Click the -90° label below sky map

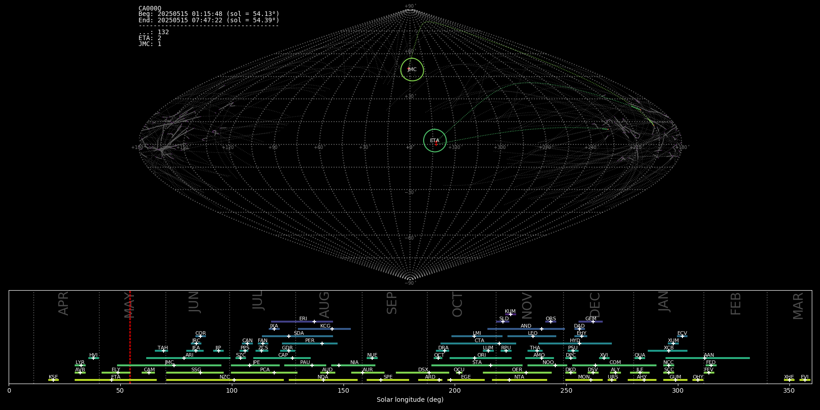tap(410, 283)
